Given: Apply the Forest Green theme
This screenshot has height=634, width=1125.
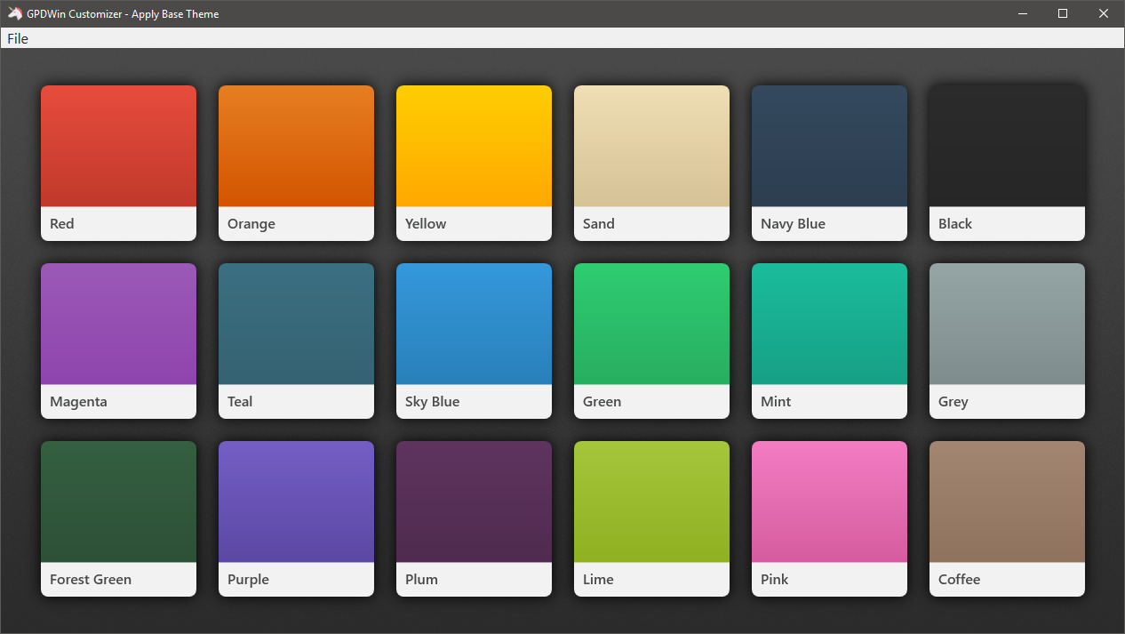Looking at the screenshot, I should point(118,518).
